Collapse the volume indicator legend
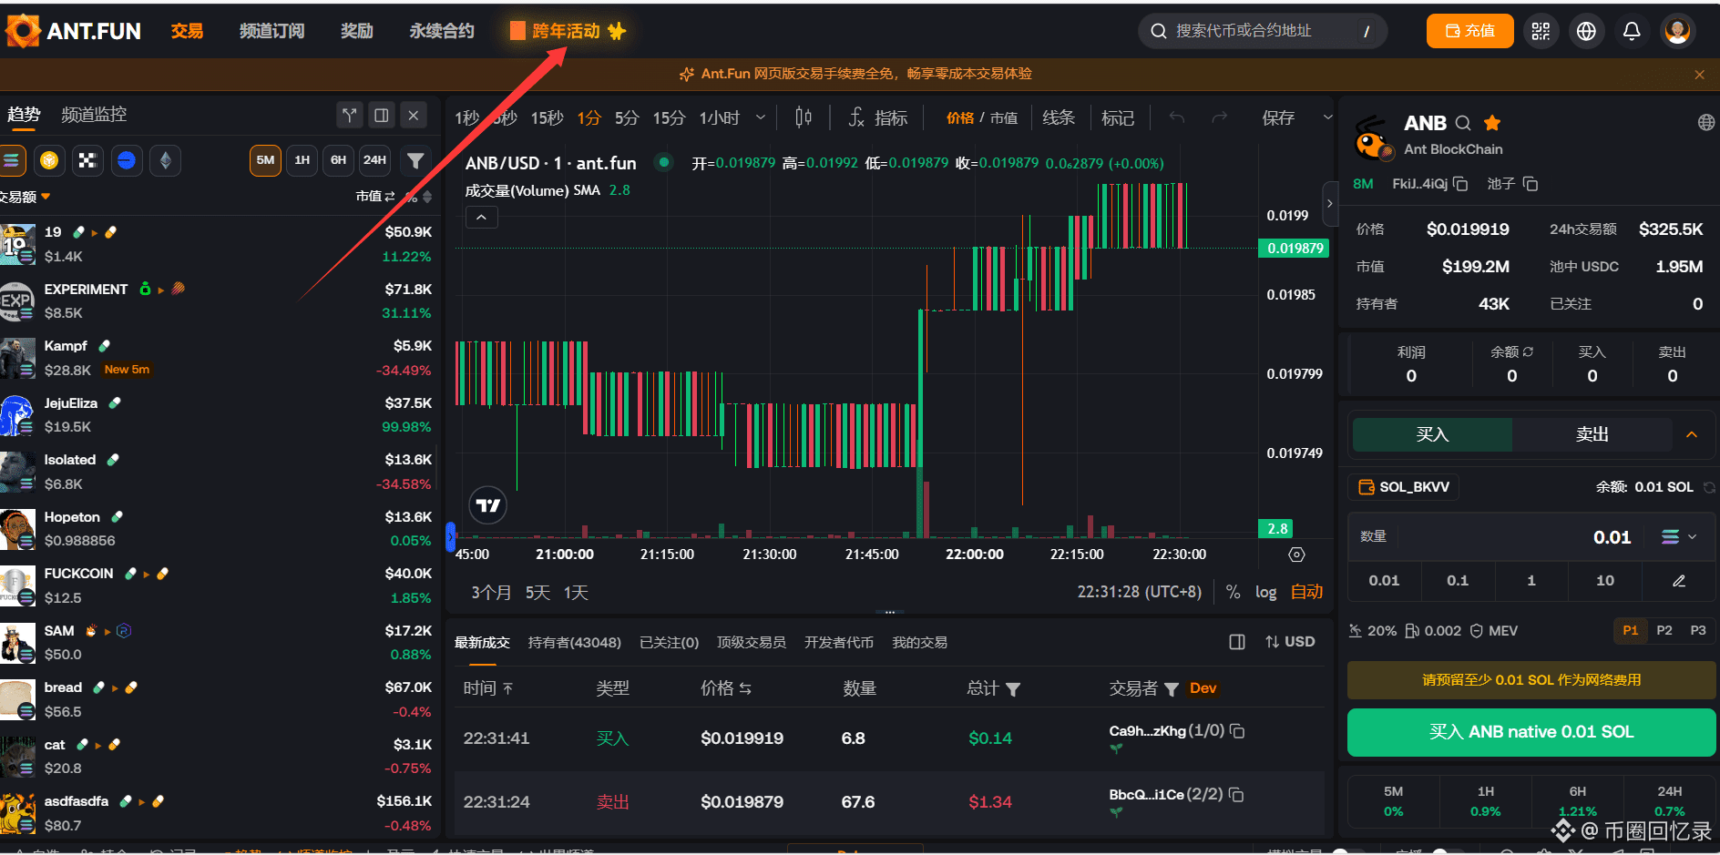The width and height of the screenshot is (1720, 855). 481,217
